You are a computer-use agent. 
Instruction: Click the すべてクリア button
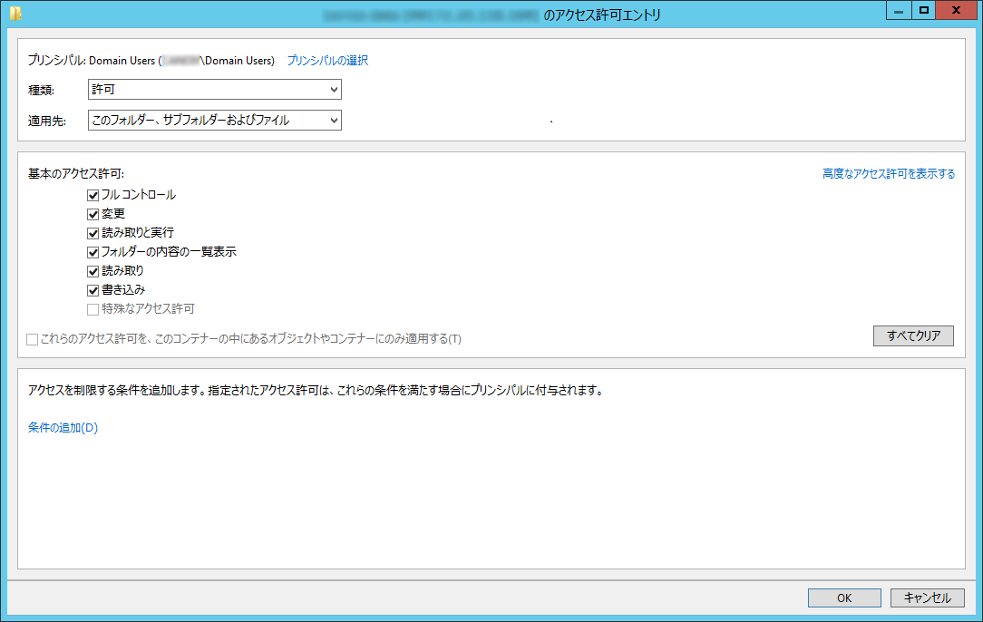(913, 336)
